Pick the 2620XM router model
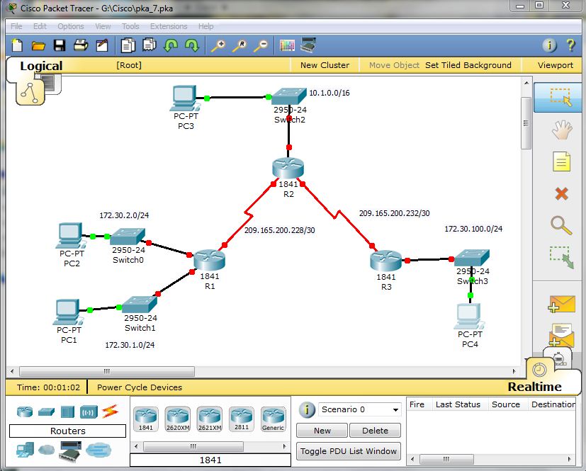The height and width of the screenshot is (471, 586). click(178, 419)
